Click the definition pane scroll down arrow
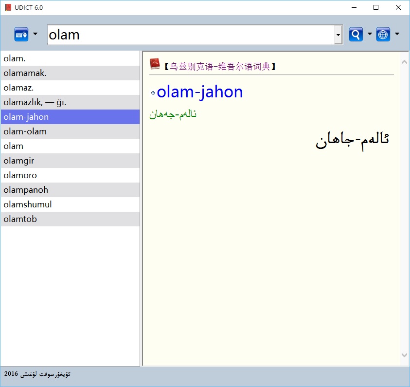This screenshot has width=410, height=387. coord(404,355)
